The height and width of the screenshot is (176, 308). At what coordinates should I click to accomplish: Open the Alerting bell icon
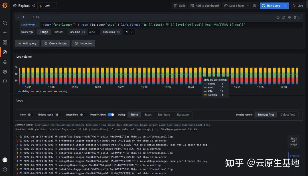pos(5,62)
